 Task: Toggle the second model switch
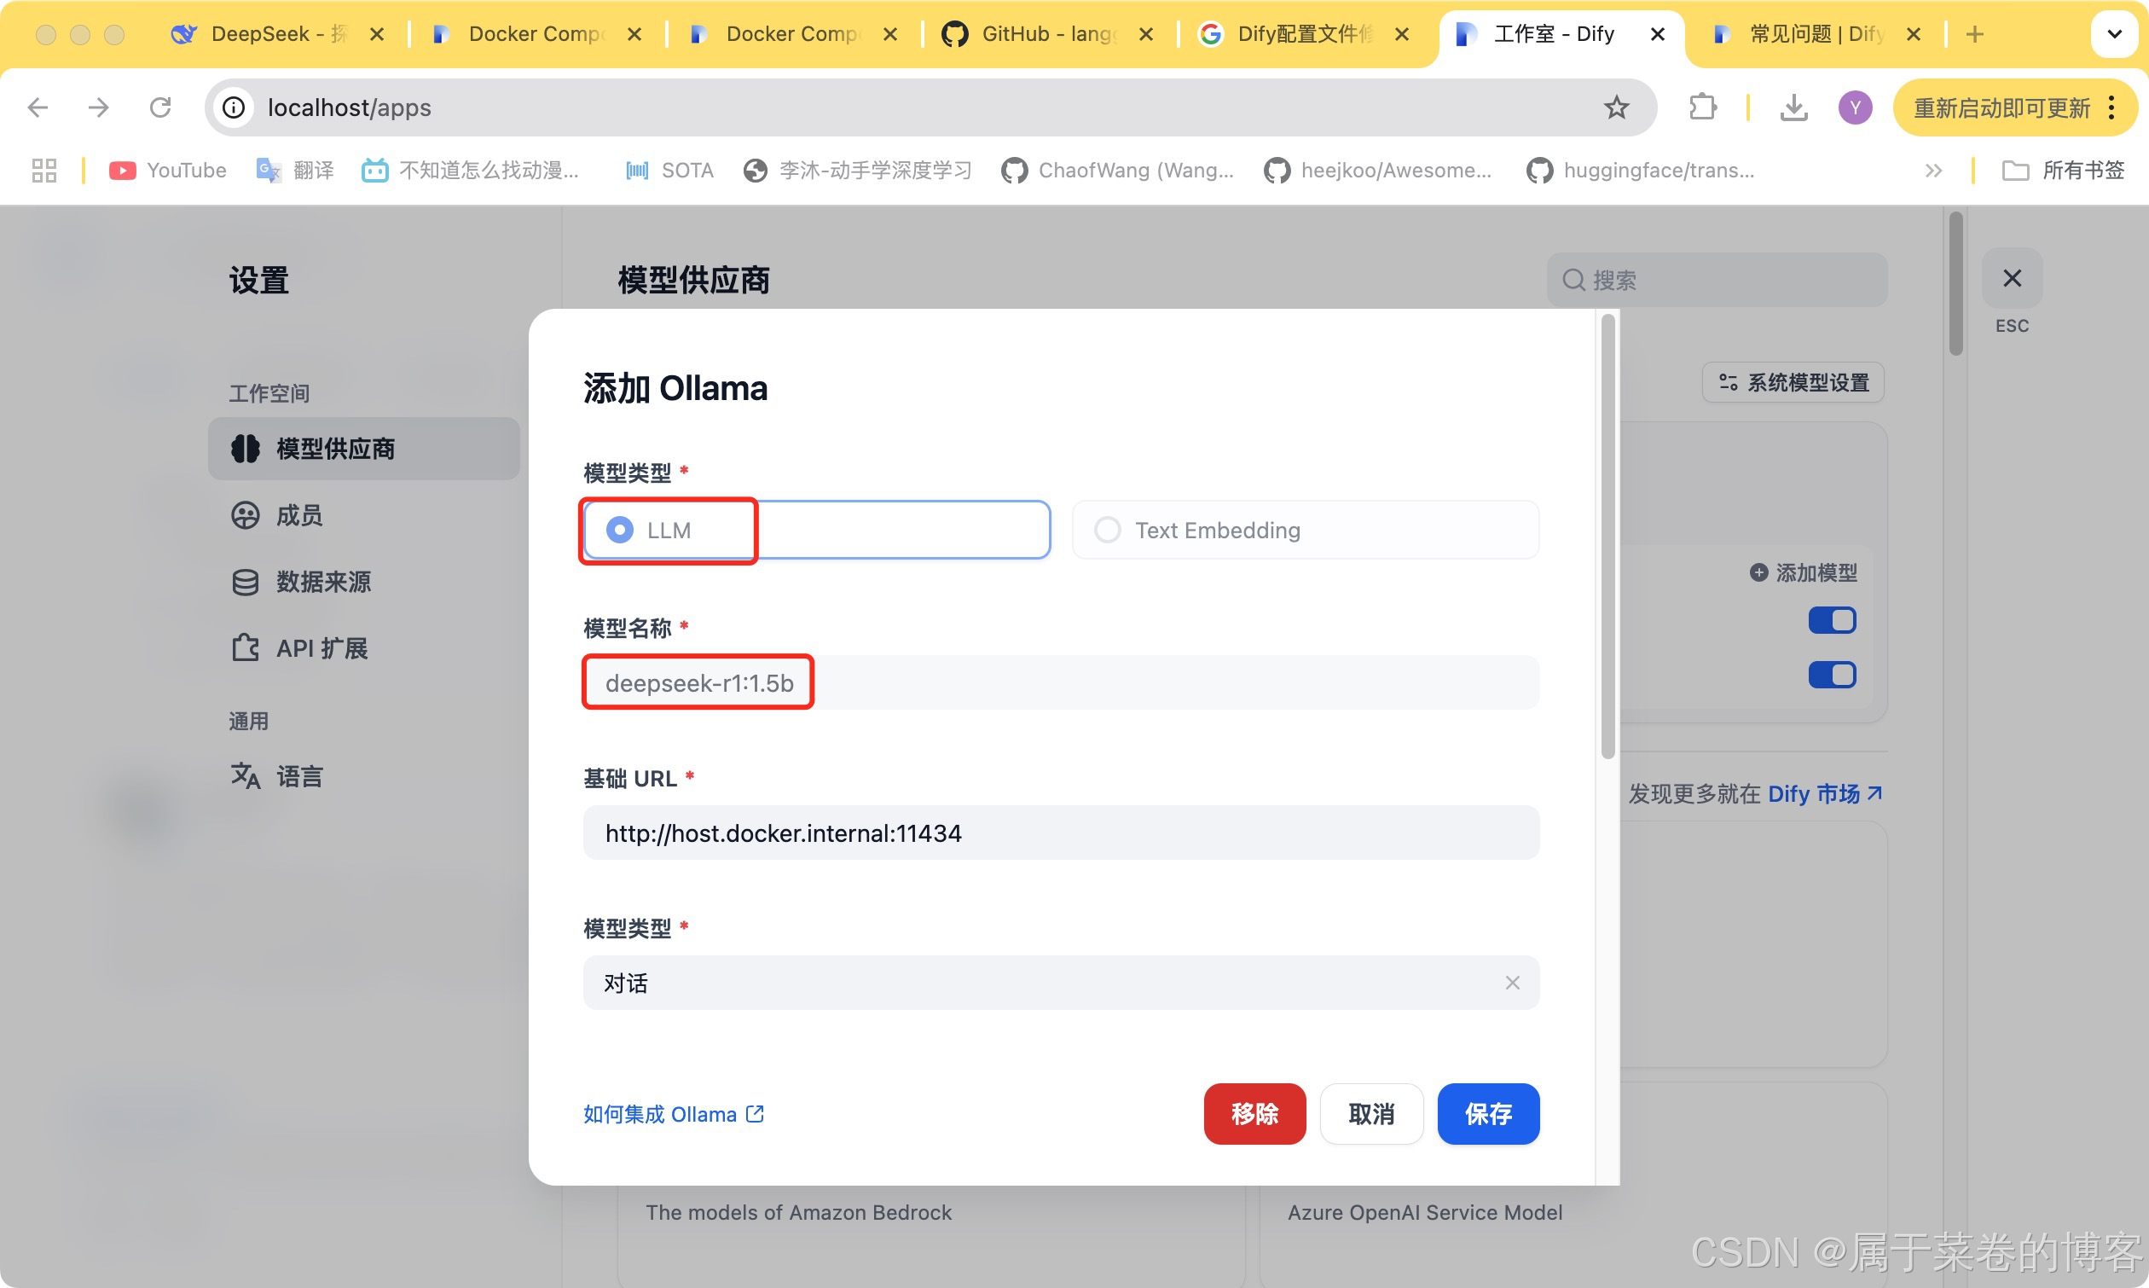[x=1832, y=675]
